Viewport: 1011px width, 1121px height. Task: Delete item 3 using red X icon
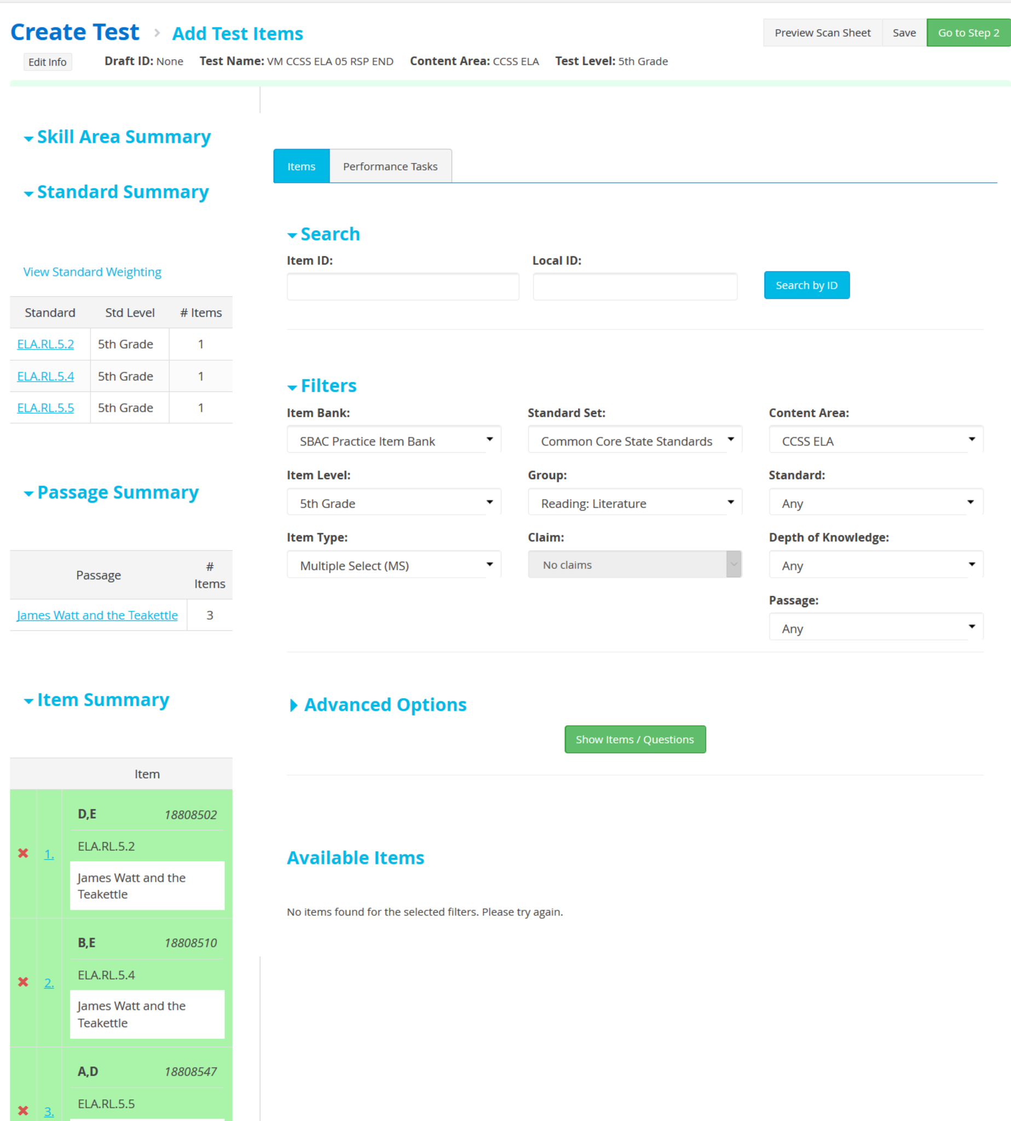pos(23,1111)
